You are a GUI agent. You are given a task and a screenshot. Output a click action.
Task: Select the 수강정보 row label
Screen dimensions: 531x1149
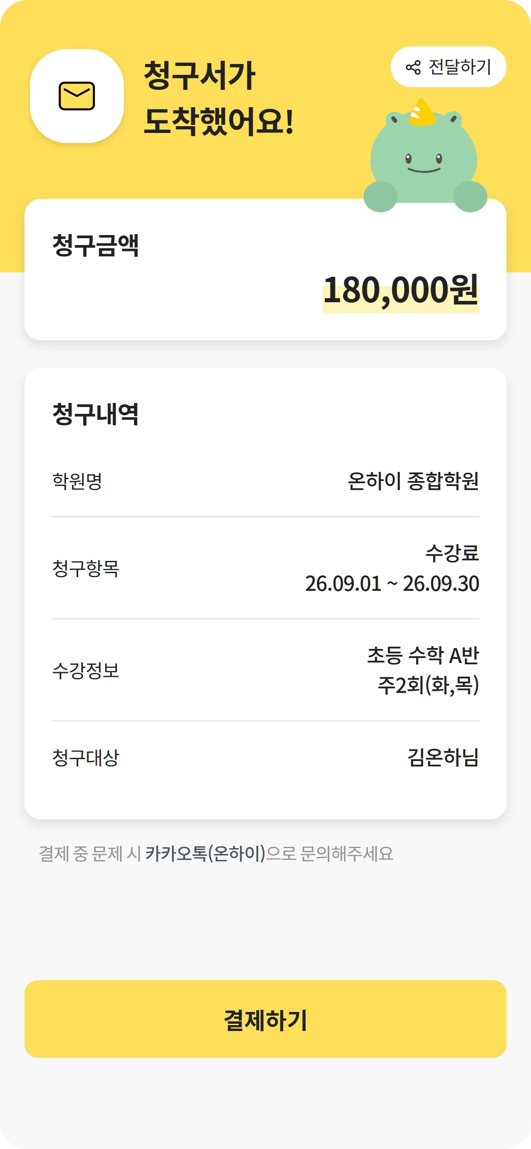(x=86, y=670)
